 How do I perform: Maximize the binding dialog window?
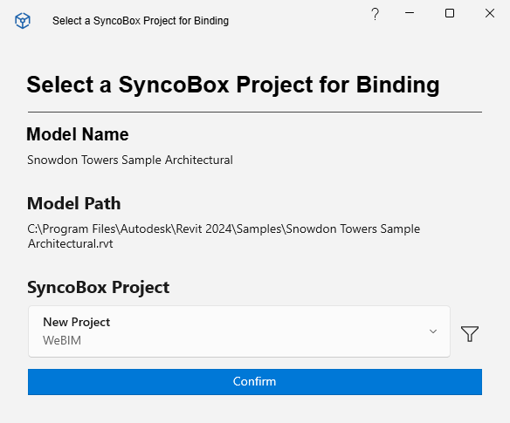(450, 13)
